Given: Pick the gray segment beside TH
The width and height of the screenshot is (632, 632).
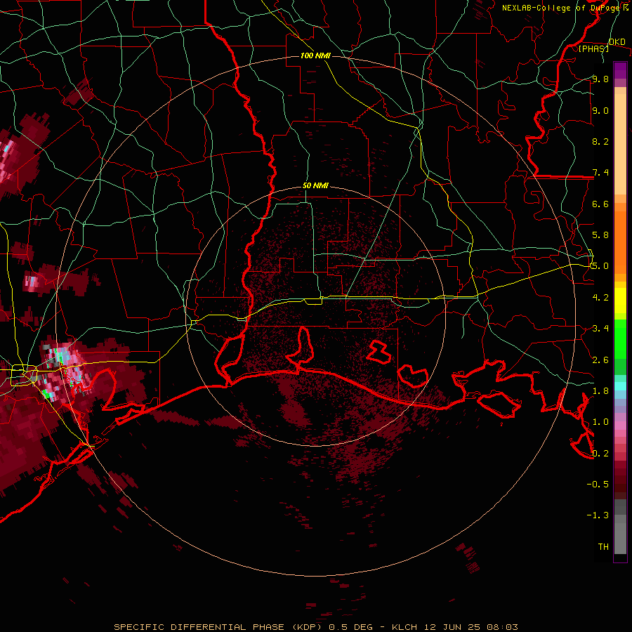Looking at the screenshot, I should tap(620, 540).
